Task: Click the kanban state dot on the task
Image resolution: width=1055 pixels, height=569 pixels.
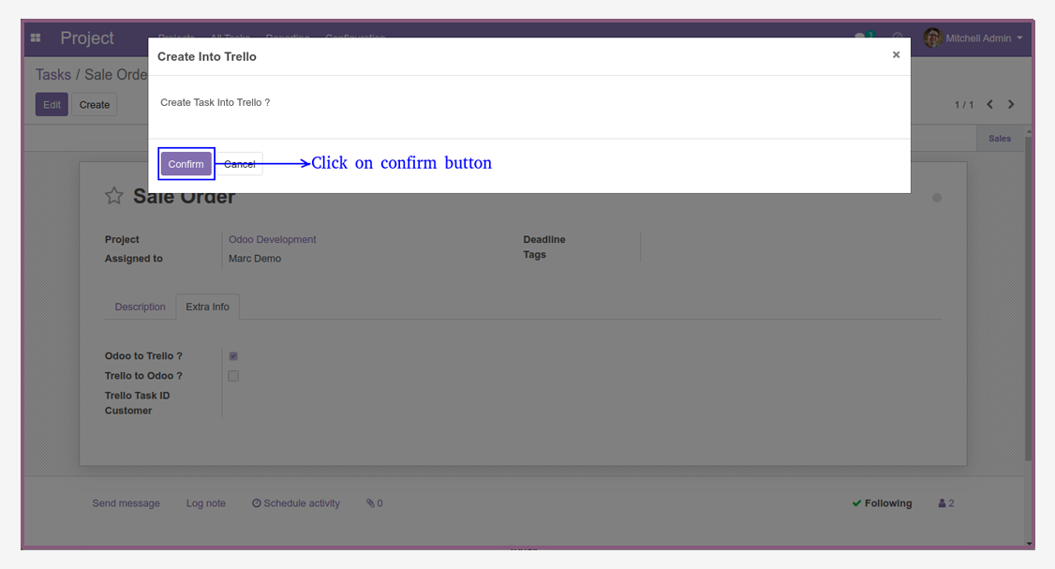Action: coord(937,198)
